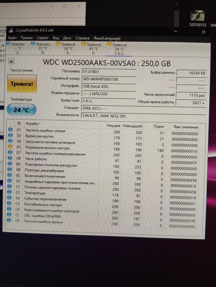Select the D: disk at 23 °C
The height and width of the screenshot is (287, 216).
41,48
